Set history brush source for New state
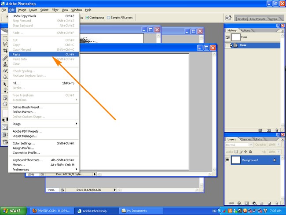Image resolution: width=286 pixels, height=215 pixels. 227,45
